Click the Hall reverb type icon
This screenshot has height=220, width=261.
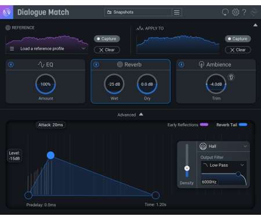point(203,146)
